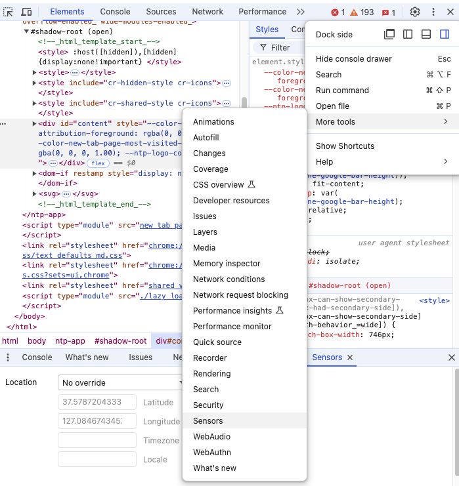
Task: Click the Elements panel vertical scrollbar
Action: coord(244,102)
